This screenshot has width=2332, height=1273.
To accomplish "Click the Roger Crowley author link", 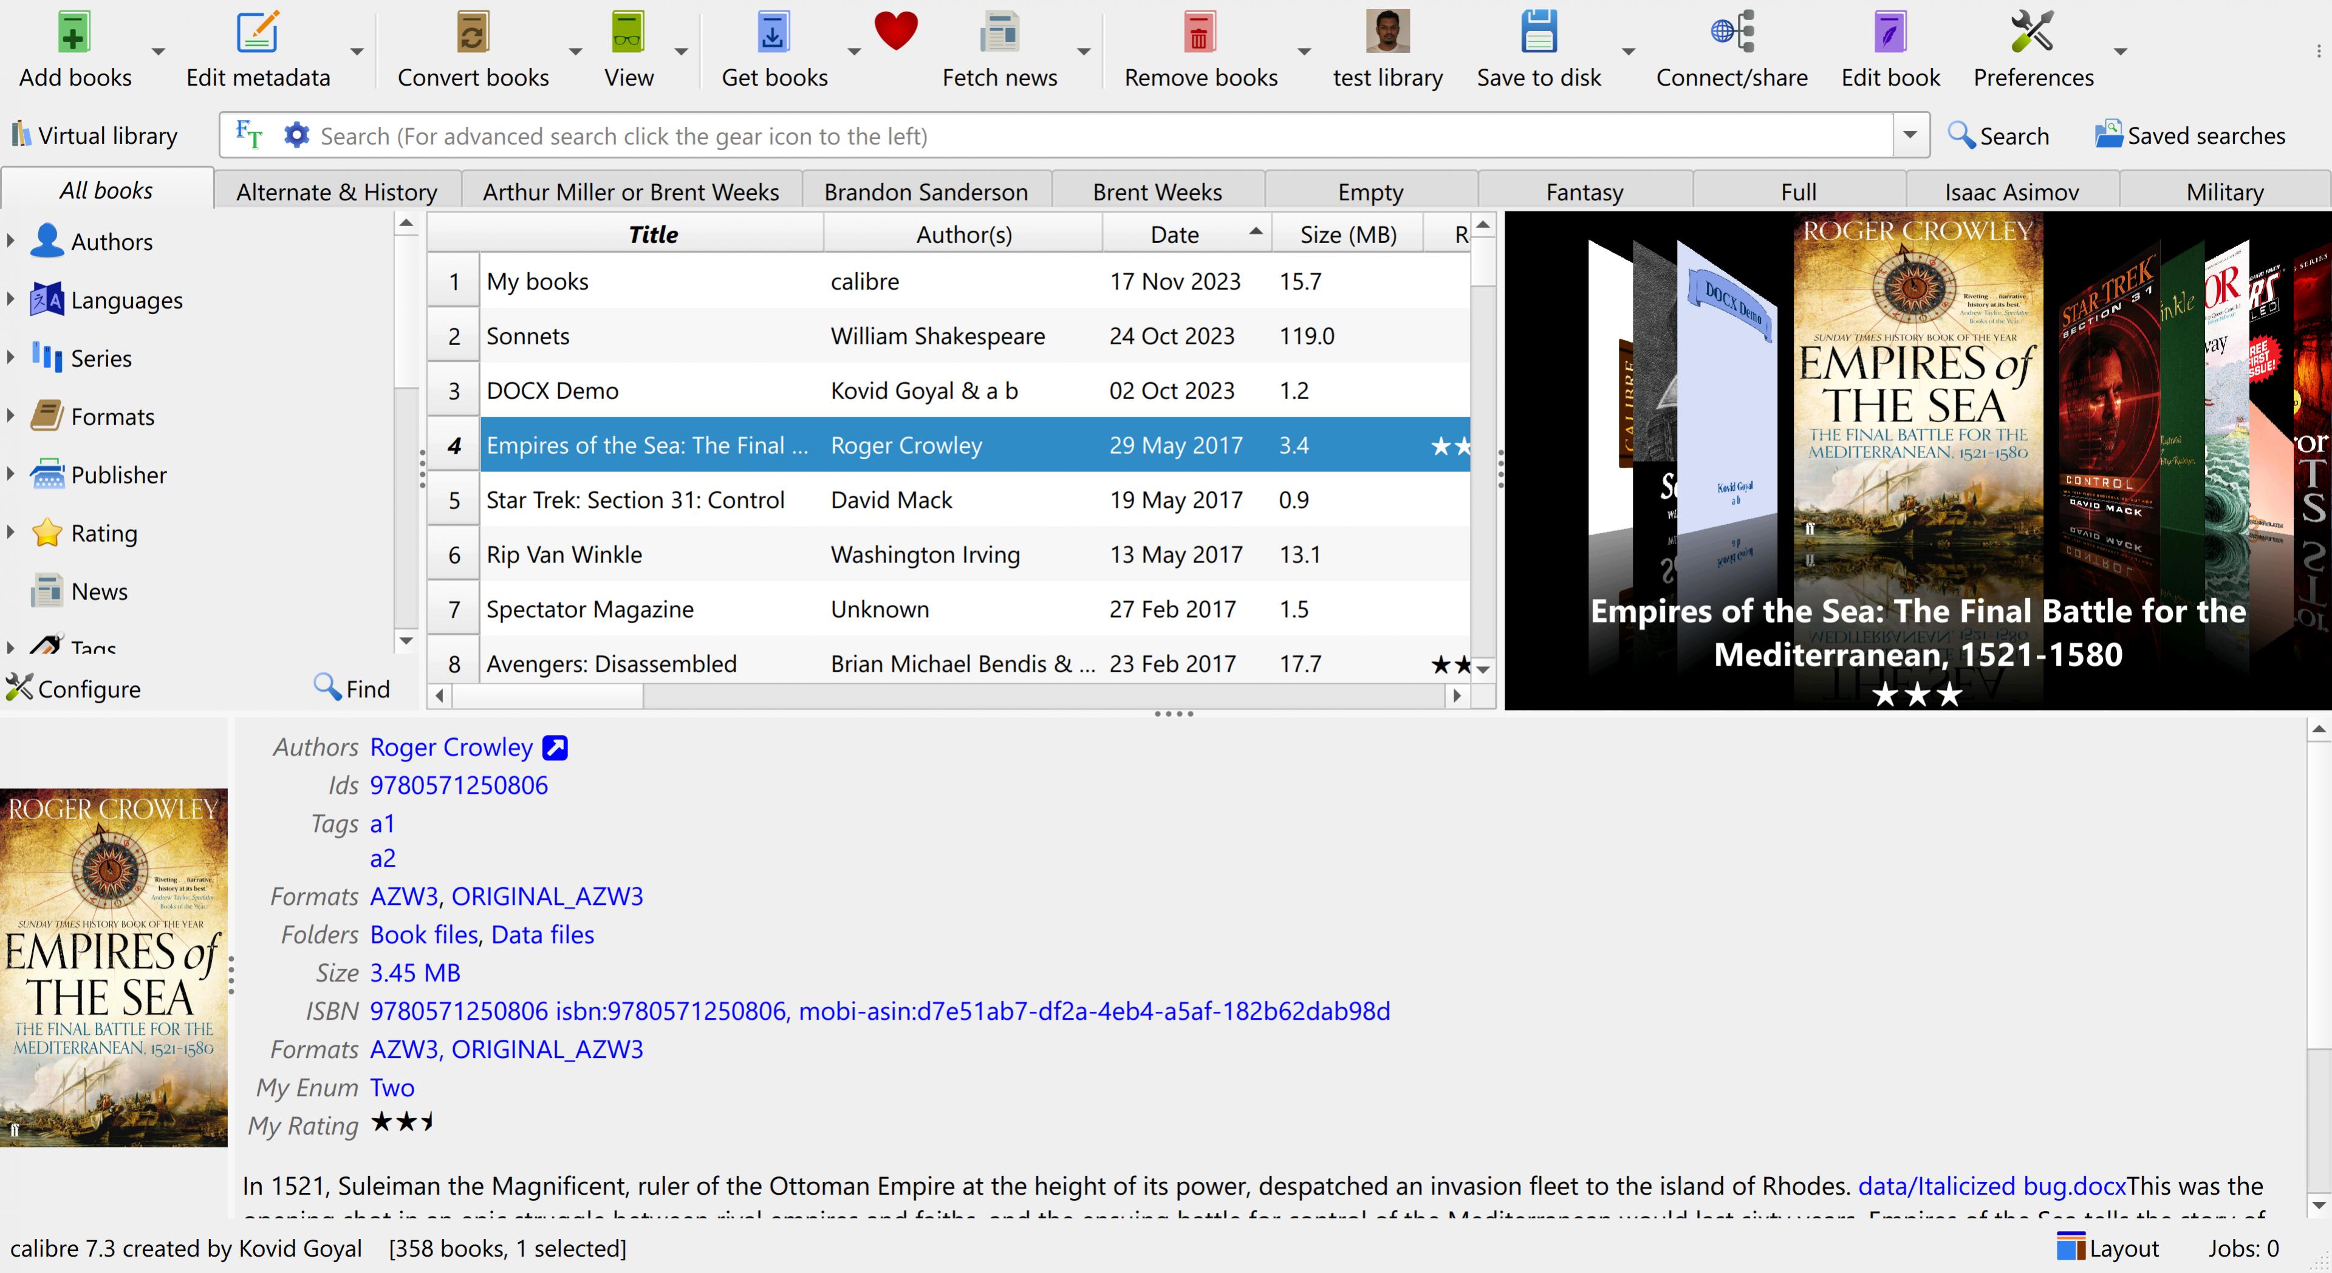I will tap(451, 747).
